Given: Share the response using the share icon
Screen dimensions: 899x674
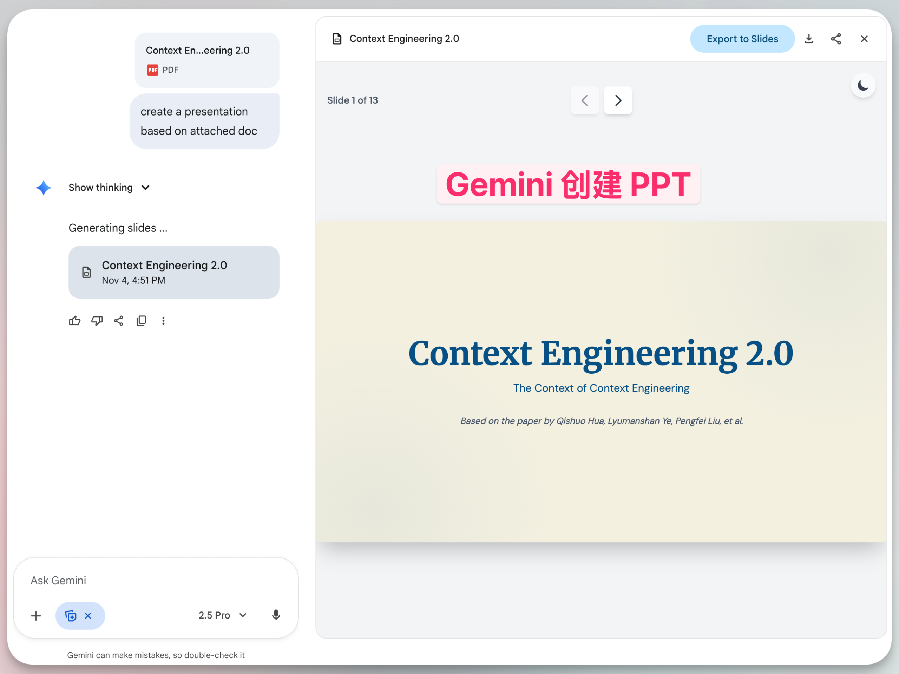Looking at the screenshot, I should coord(118,321).
